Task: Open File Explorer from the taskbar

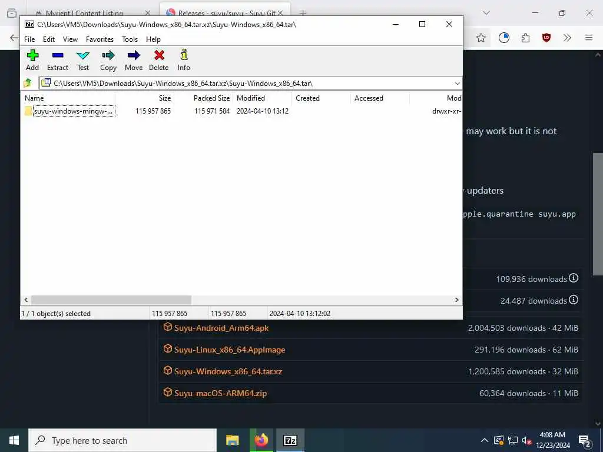Action: (232, 440)
